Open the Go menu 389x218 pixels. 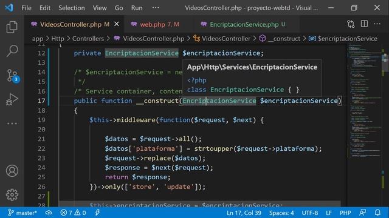tap(119, 8)
